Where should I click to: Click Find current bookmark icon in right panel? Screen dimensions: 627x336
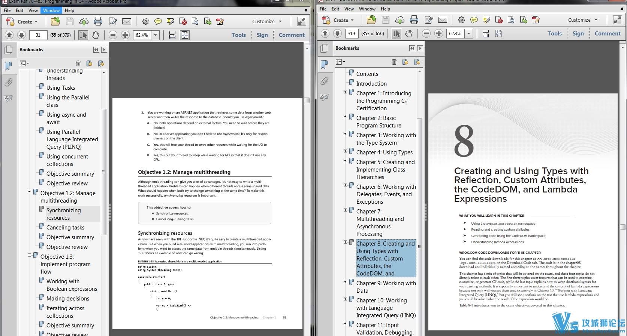click(x=416, y=62)
